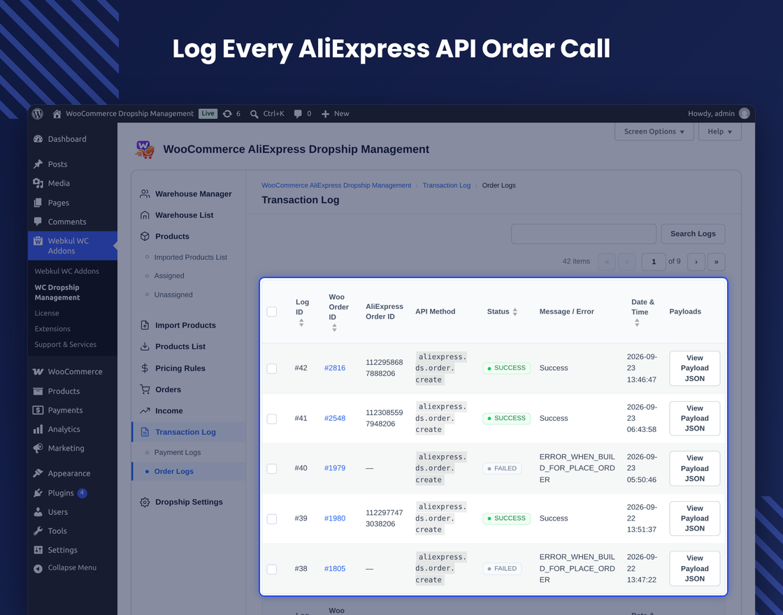The image size is (783, 615).
Task: Check the box for log #38
Action: [x=272, y=569]
